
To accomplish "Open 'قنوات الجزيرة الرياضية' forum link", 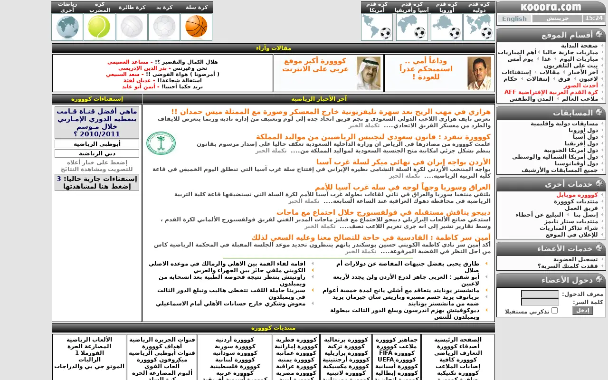I will click(x=162, y=340).
